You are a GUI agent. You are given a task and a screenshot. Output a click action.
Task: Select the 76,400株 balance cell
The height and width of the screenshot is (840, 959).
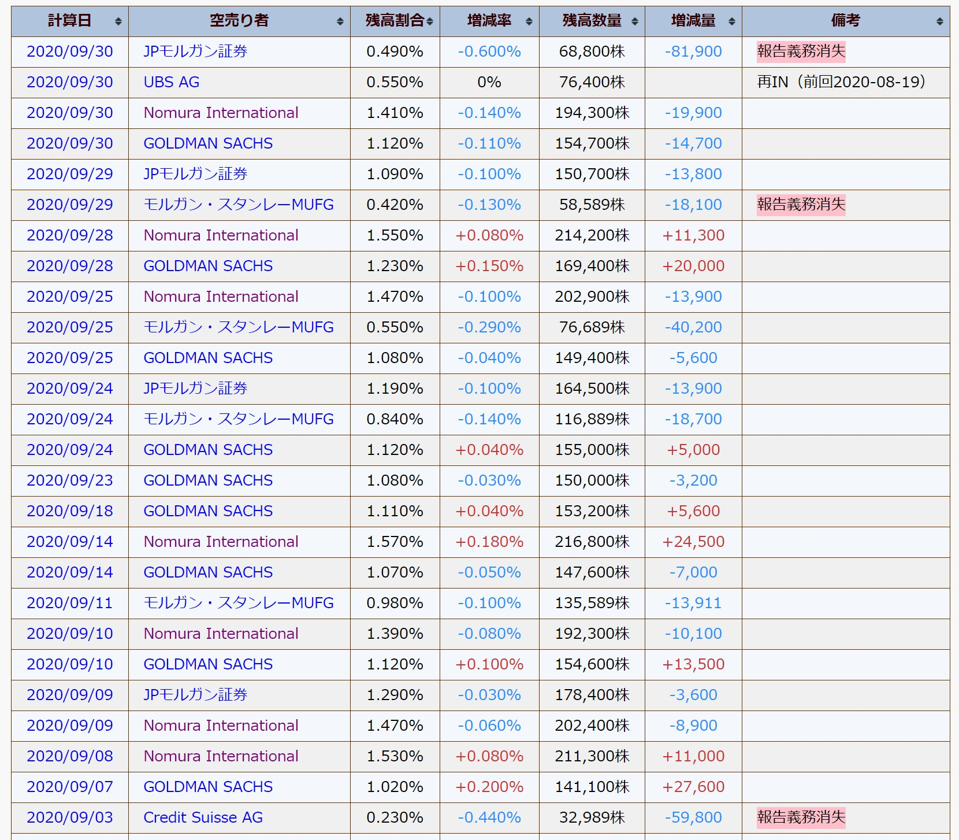592,82
